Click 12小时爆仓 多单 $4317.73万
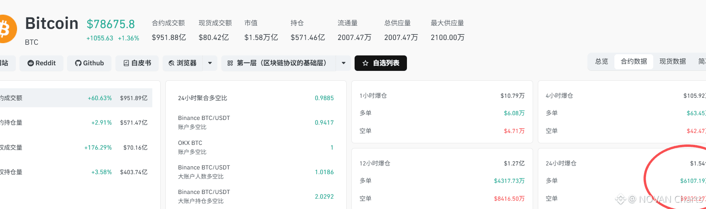Screen dimensions: 706x209 pyautogui.click(x=509, y=180)
